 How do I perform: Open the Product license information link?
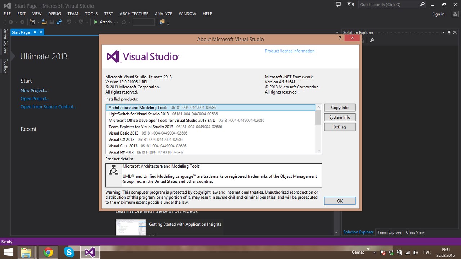(290, 51)
